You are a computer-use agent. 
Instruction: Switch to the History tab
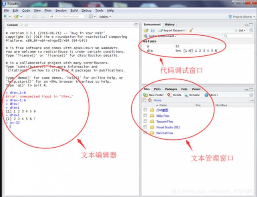point(169,24)
